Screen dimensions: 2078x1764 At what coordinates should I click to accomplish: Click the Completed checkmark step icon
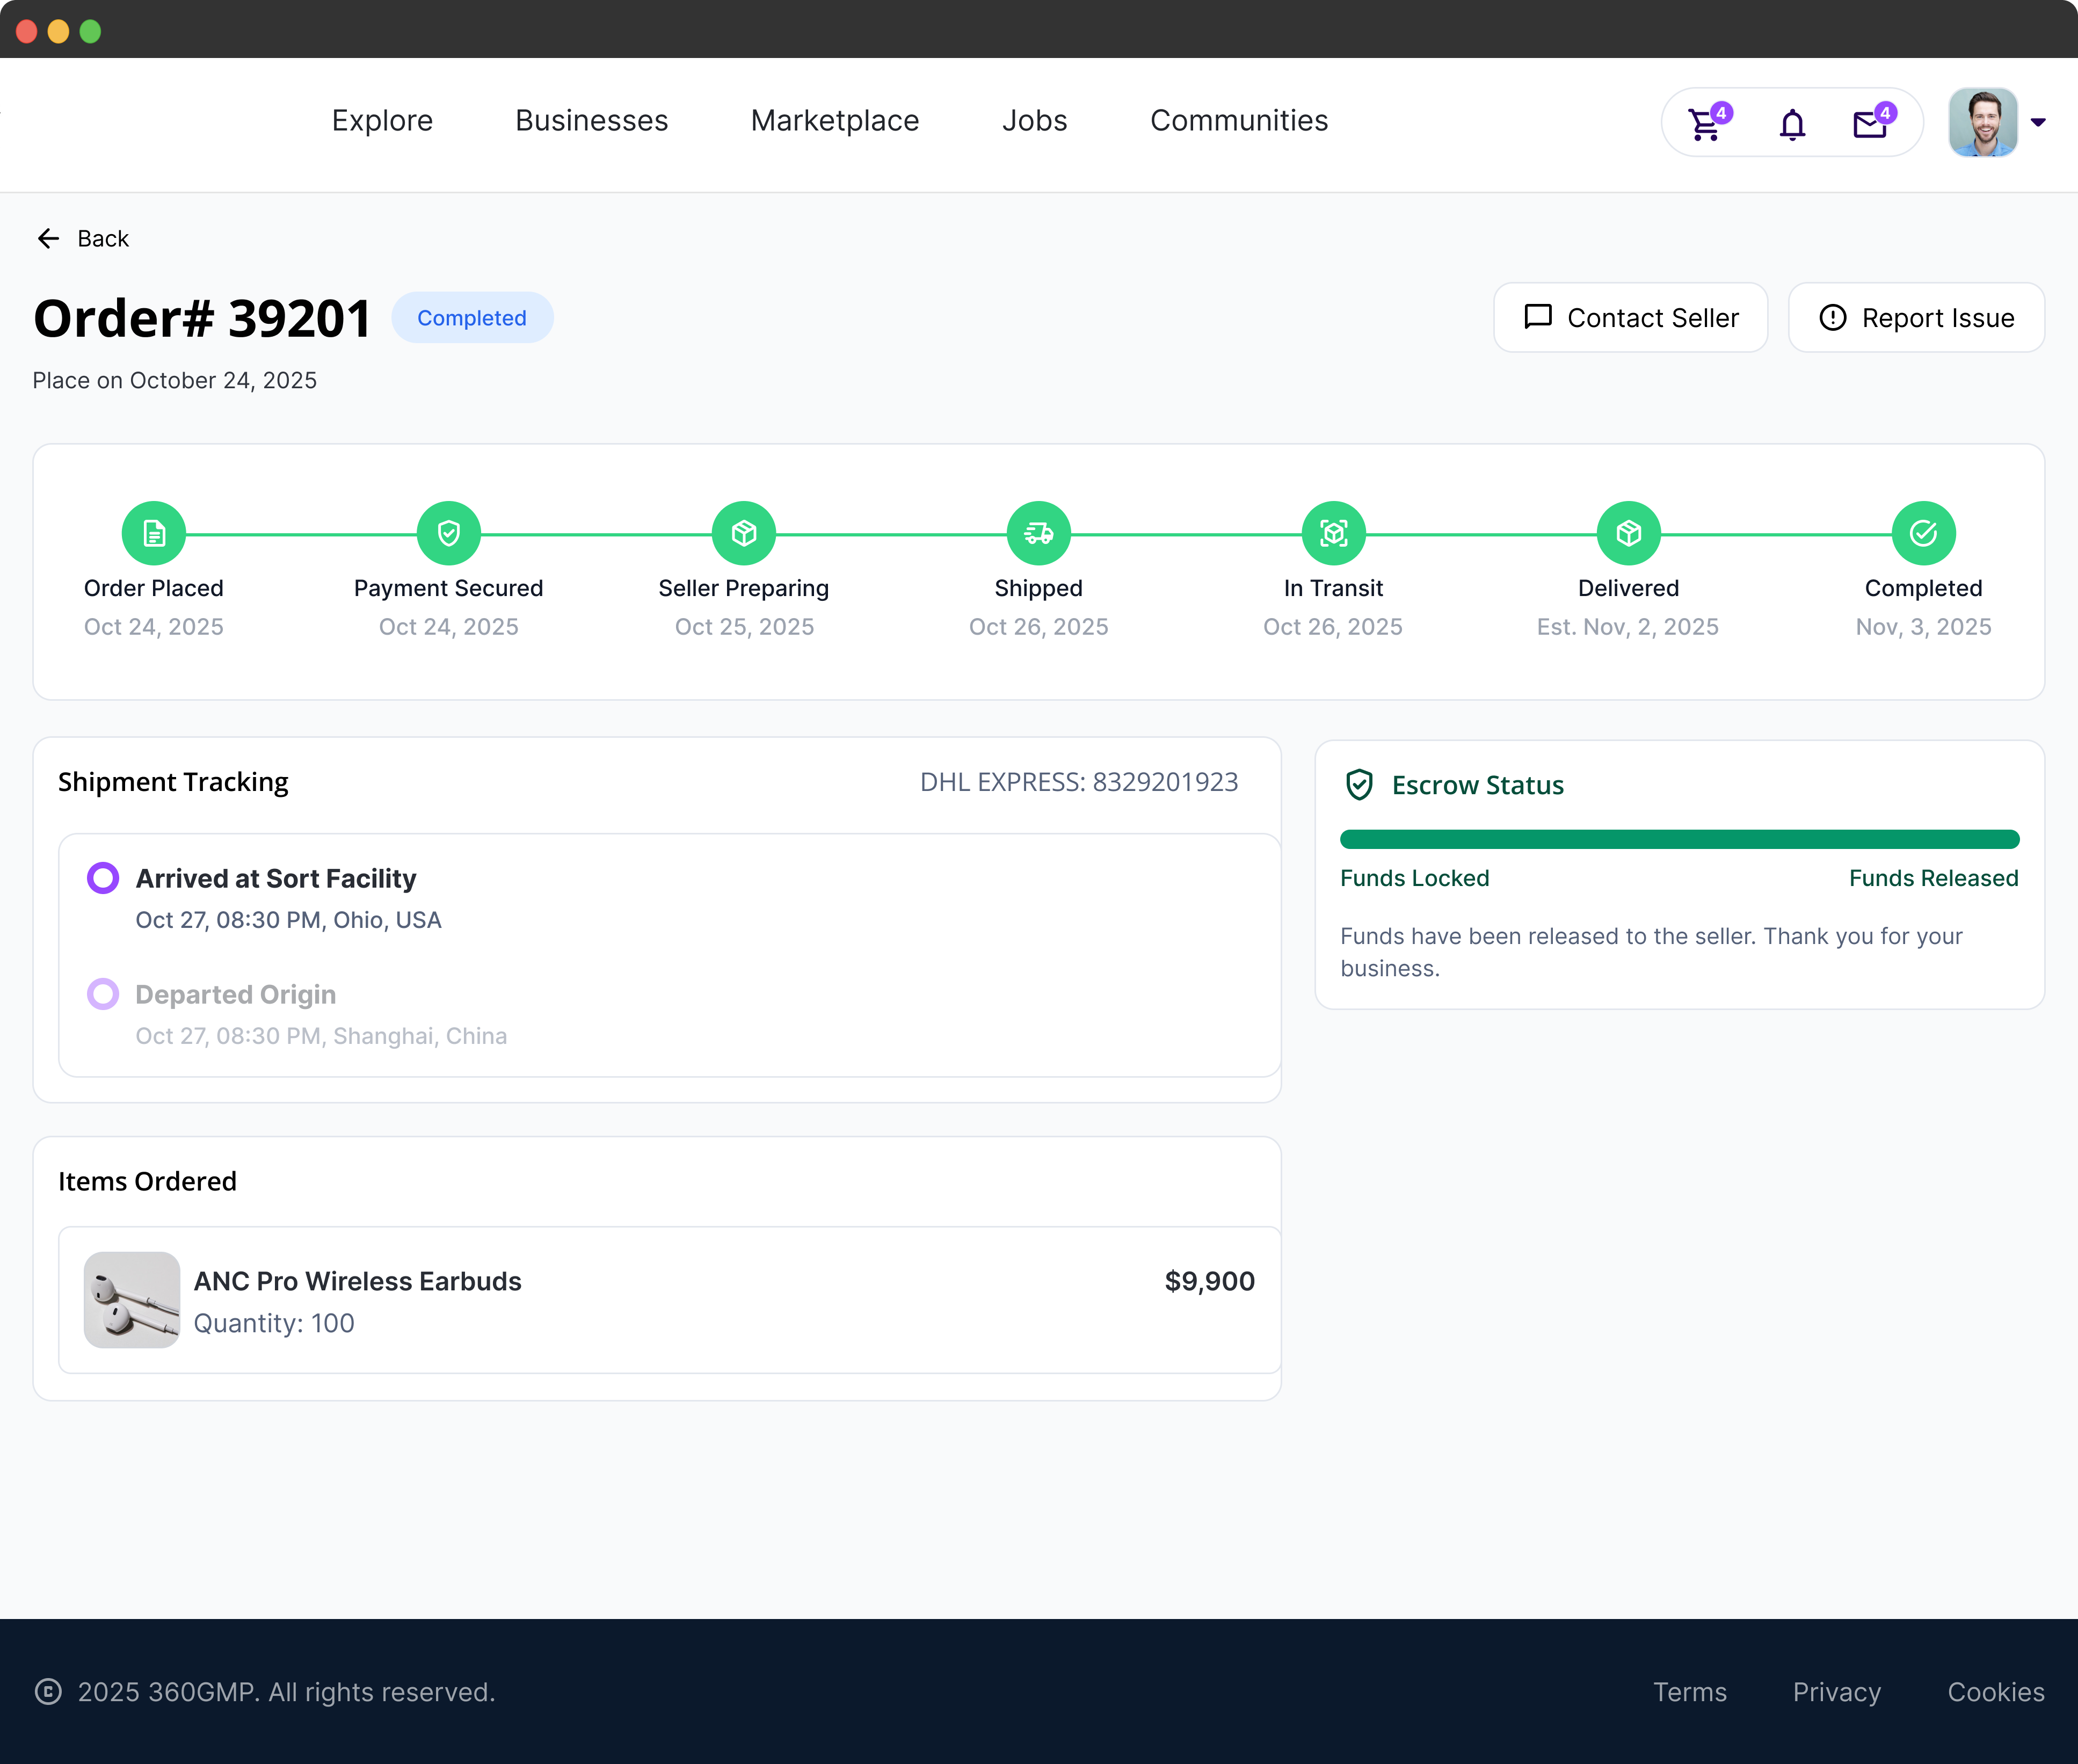click(1924, 533)
